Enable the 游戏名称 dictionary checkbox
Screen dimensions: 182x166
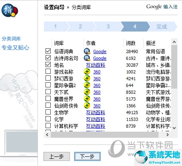coord(48,71)
